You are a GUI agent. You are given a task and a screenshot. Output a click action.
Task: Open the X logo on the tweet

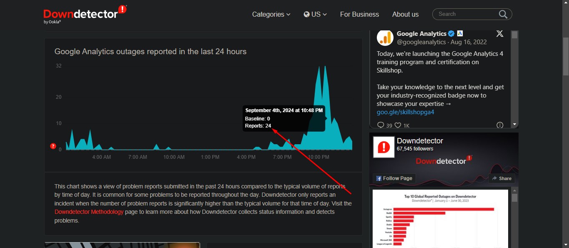(x=499, y=34)
